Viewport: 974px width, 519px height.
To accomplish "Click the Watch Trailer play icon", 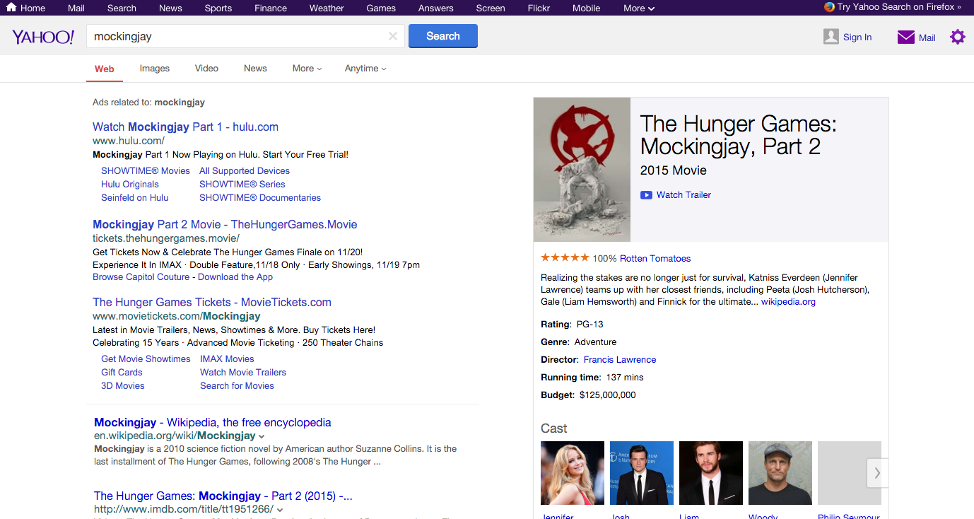I will pos(646,195).
